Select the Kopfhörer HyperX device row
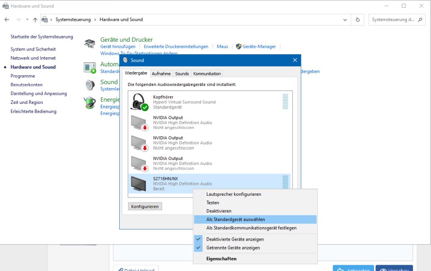Image resolution: width=431 pixels, height=271 pixels. coord(209,102)
